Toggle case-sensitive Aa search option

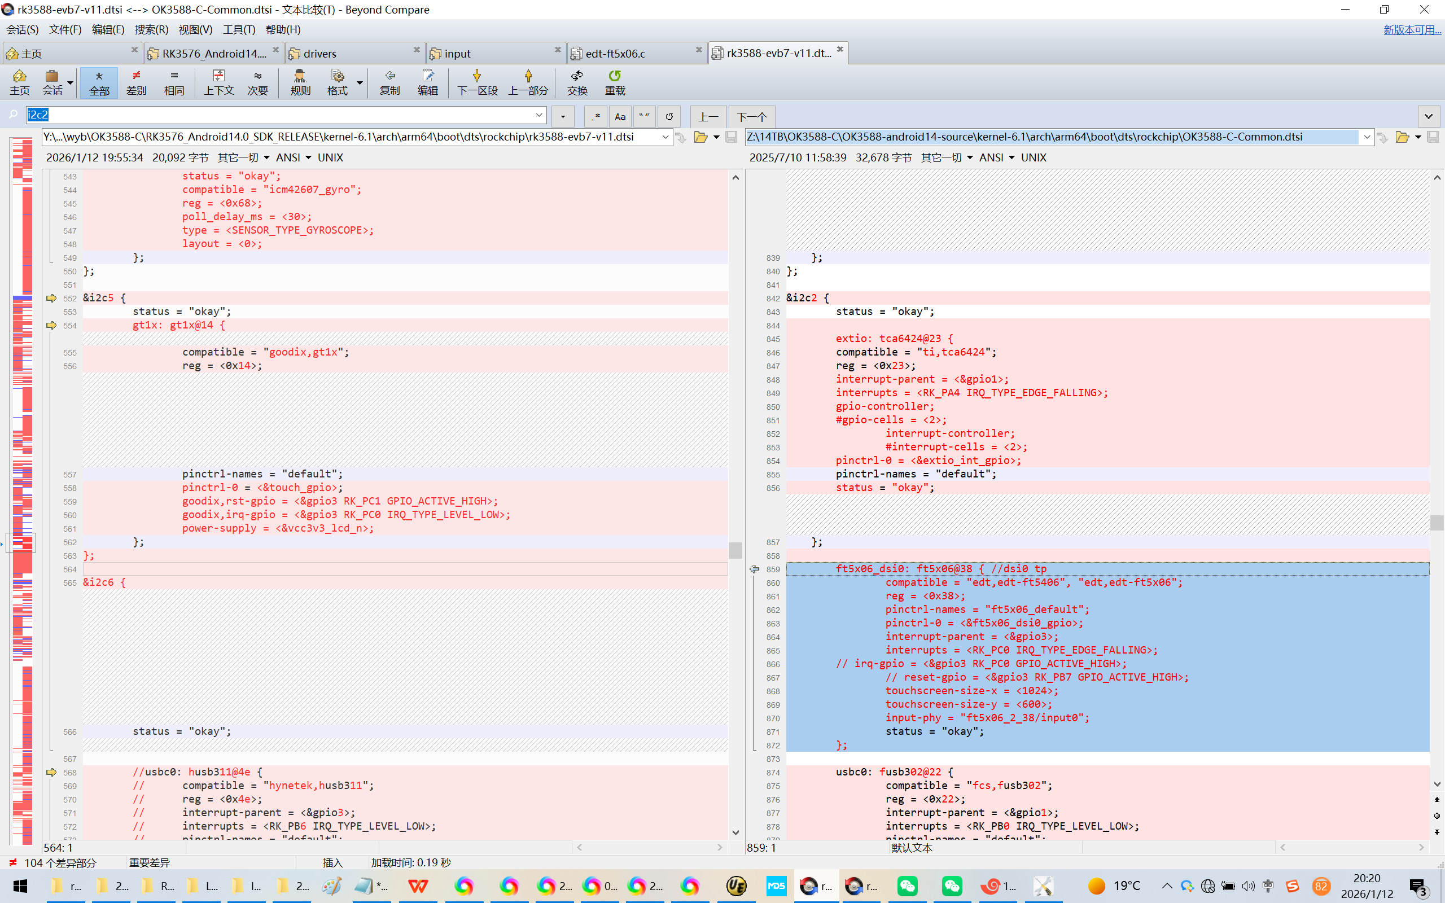coord(620,116)
